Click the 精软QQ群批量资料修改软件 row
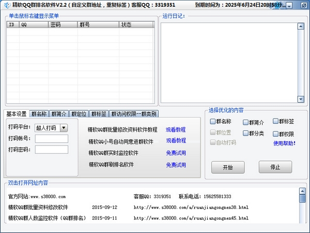310x233 pixels. (x=38, y=207)
